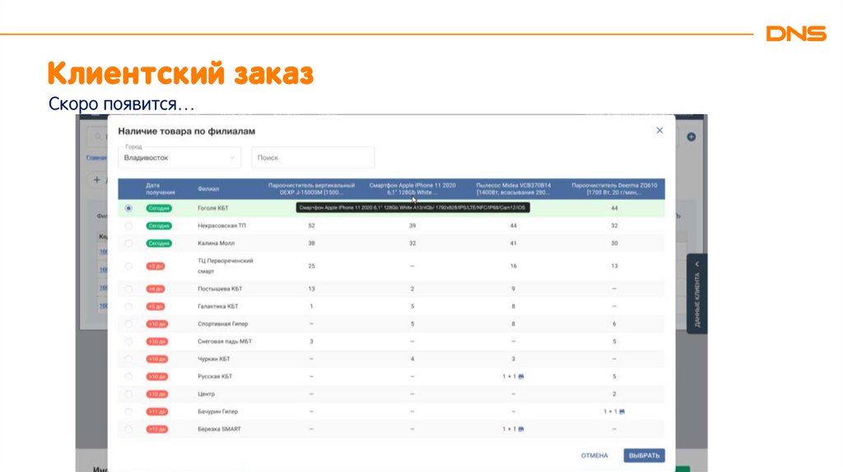Click the truck icon in Русская КБТ row
The width and height of the screenshot is (843, 472).
pos(523,377)
